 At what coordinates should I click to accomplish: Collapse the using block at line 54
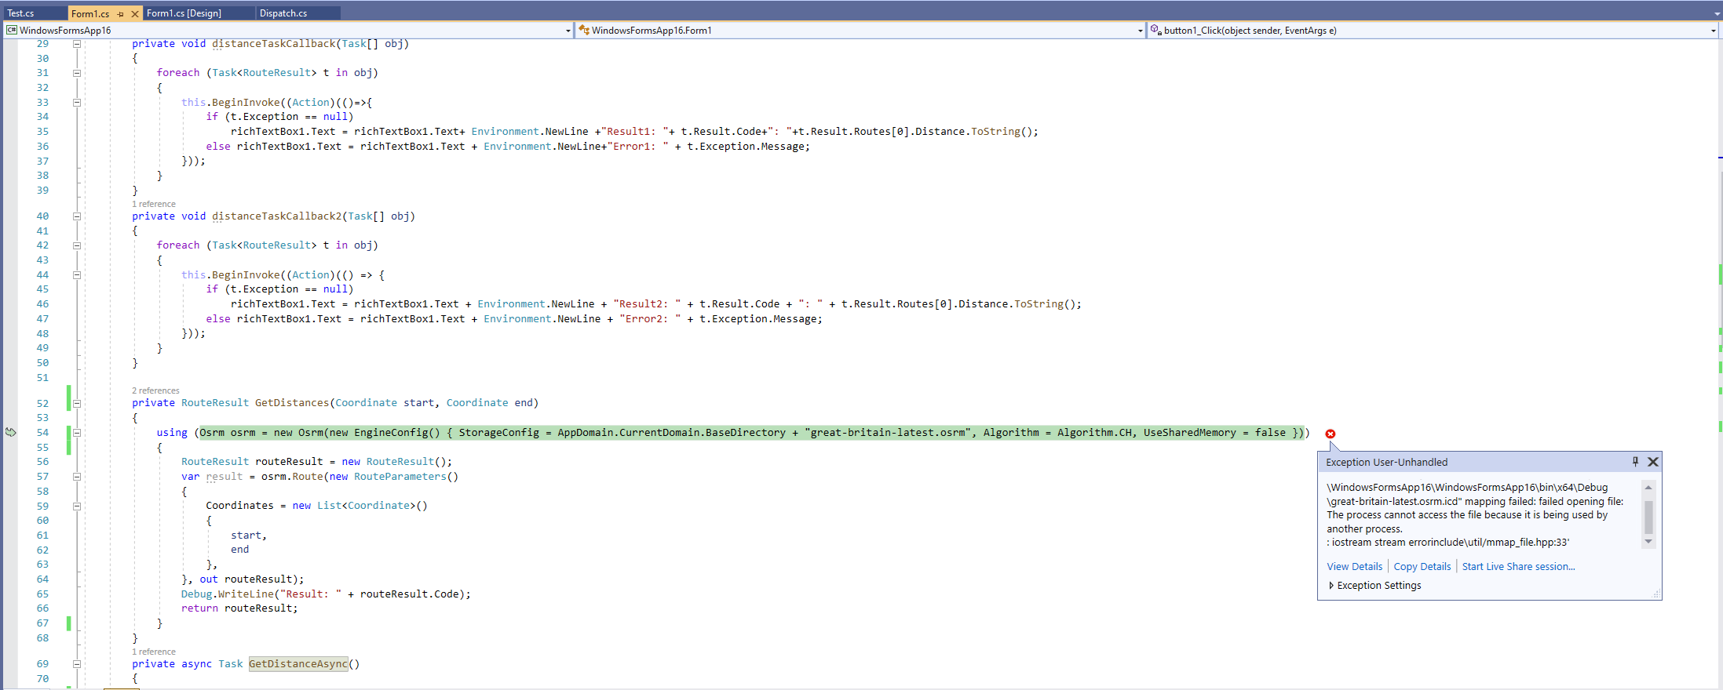point(77,433)
